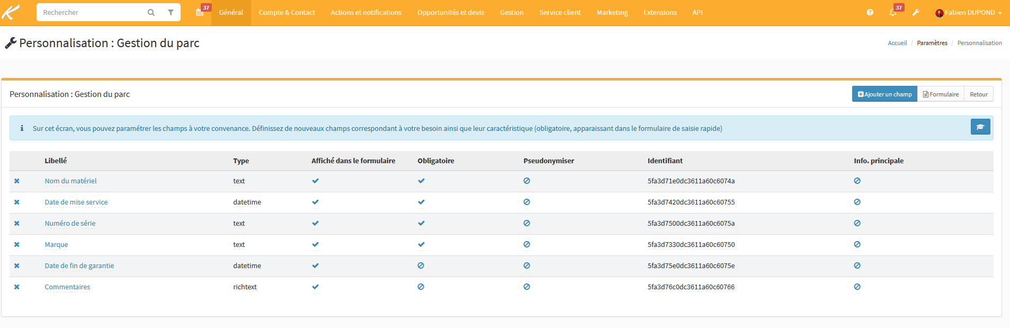Click the app logo in top-left corner

tap(11, 12)
